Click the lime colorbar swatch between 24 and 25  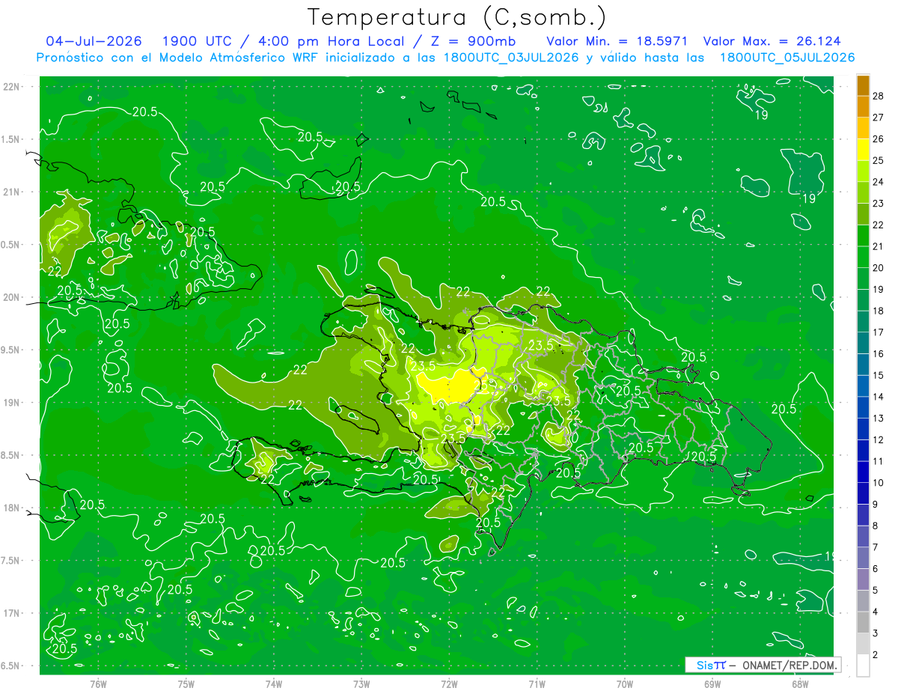(863, 171)
